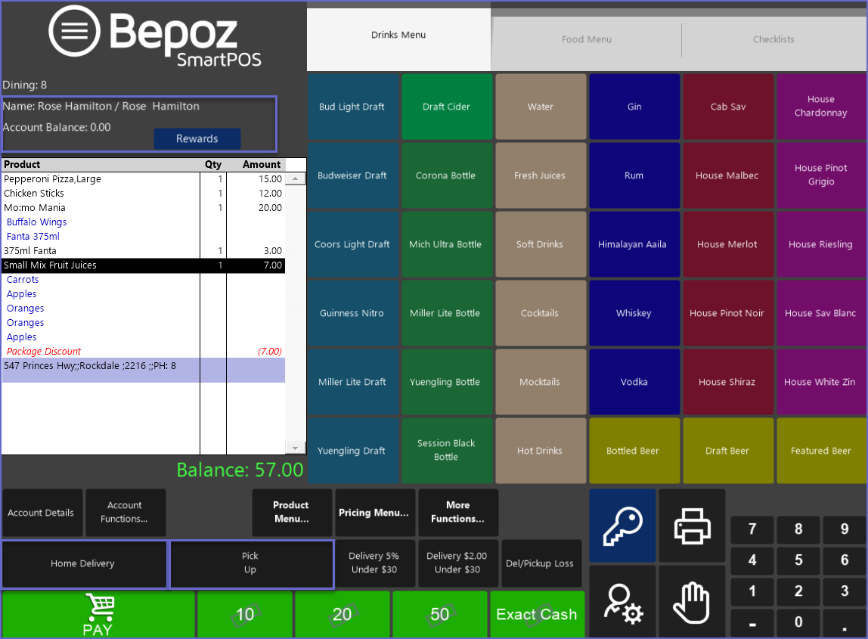Viewport: 868px width, 639px height.
Task: Click the printer icon button
Action: (x=692, y=526)
